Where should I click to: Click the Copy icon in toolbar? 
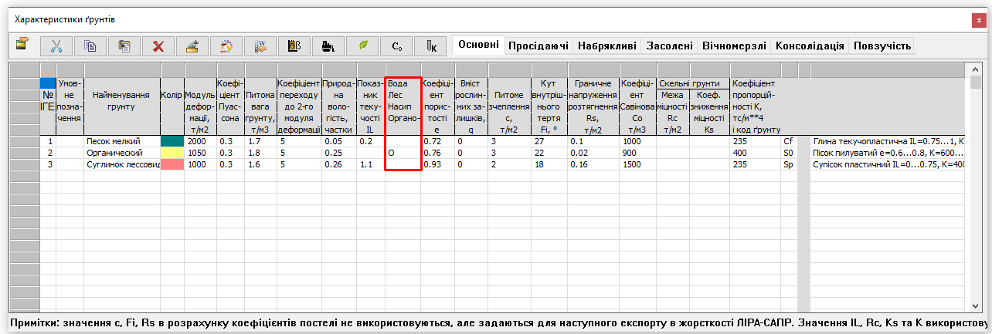coord(90,46)
